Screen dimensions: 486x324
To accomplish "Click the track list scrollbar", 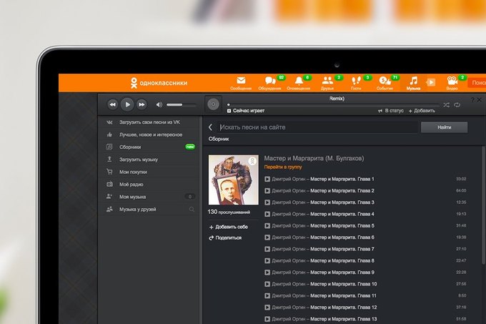I will coord(484,206).
